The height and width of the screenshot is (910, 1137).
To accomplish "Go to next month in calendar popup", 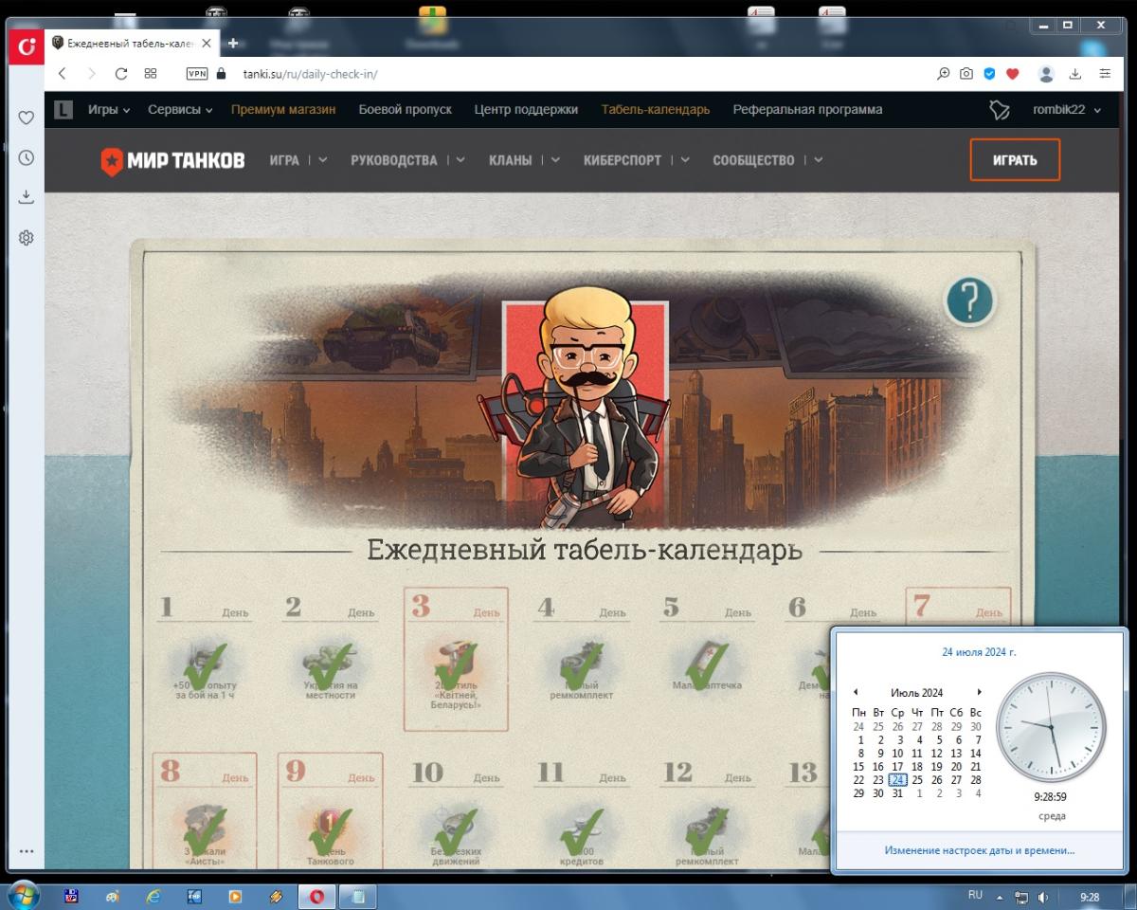I will point(979,693).
